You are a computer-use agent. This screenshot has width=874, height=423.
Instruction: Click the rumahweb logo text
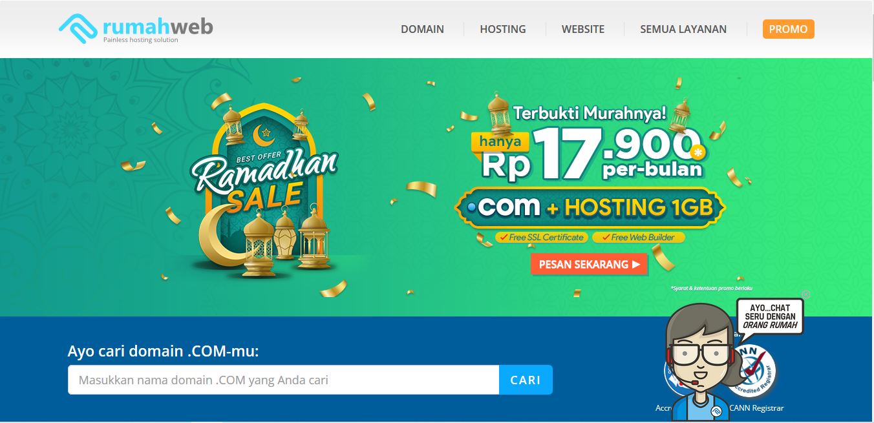pos(158,27)
